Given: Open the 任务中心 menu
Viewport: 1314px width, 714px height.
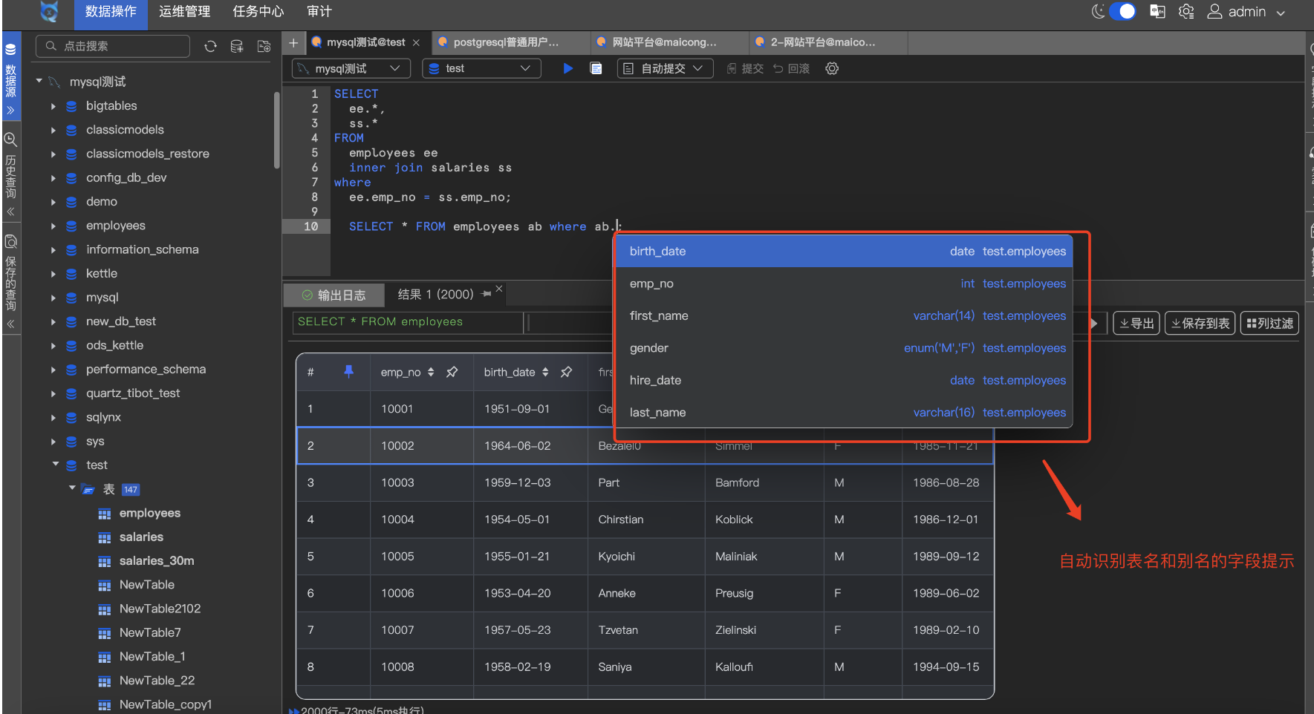Looking at the screenshot, I should pyautogui.click(x=258, y=12).
